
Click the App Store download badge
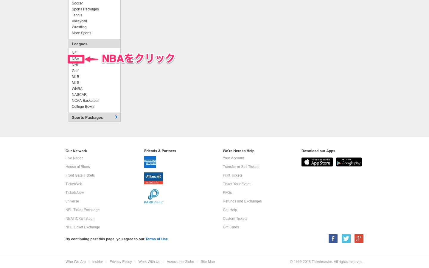point(317,162)
